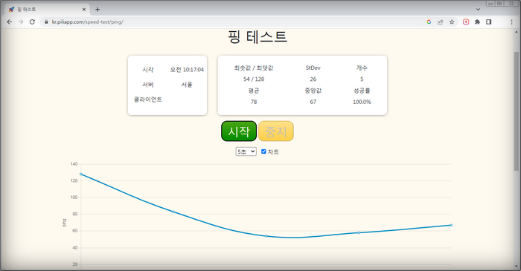Viewport: 521px width, 271px height.
Task: Close the 핑 테스트 tab
Action: (83, 9)
